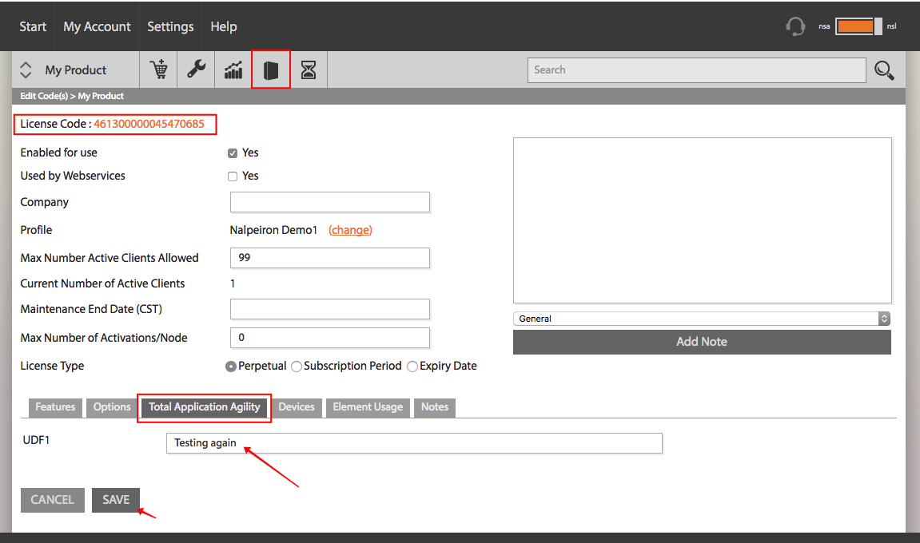Select the Subscription Period radio button
The image size is (920, 543).
[297, 367]
